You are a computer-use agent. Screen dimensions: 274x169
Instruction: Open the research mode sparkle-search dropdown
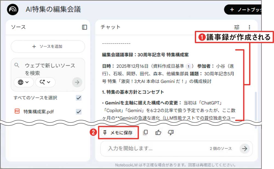click(x=45, y=82)
